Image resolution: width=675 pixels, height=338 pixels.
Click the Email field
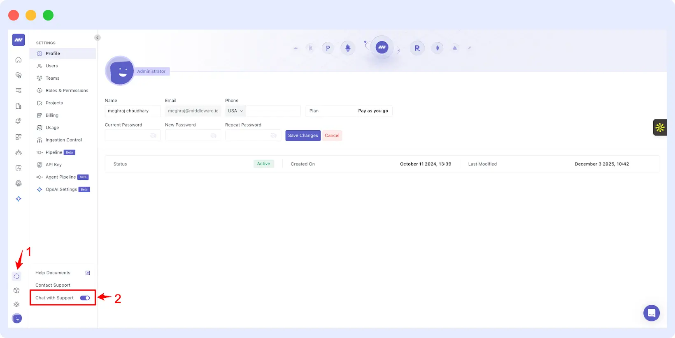(193, 111)
